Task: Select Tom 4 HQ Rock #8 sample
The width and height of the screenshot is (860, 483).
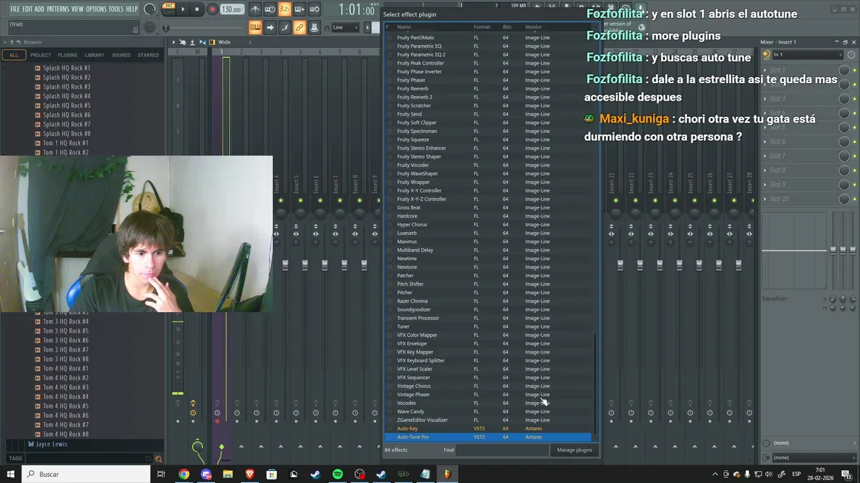Action: click(65, 434)
